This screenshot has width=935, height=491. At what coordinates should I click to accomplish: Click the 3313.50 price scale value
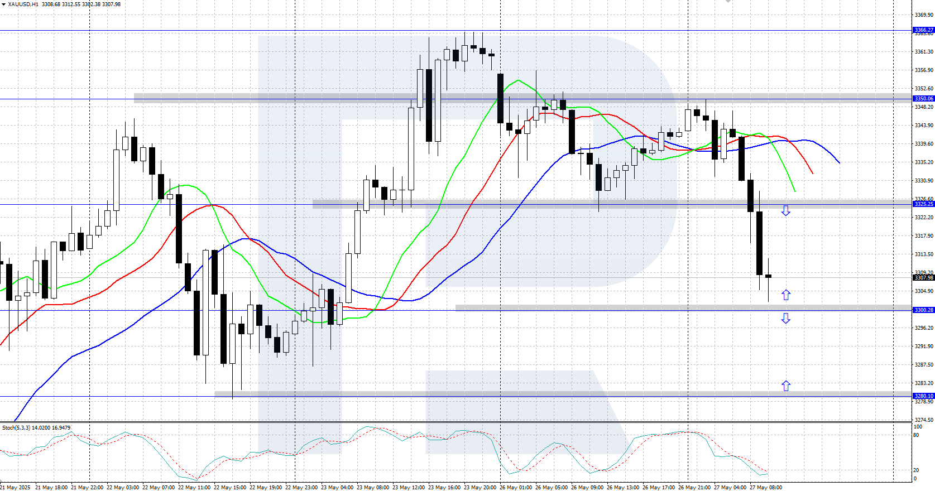924,254
